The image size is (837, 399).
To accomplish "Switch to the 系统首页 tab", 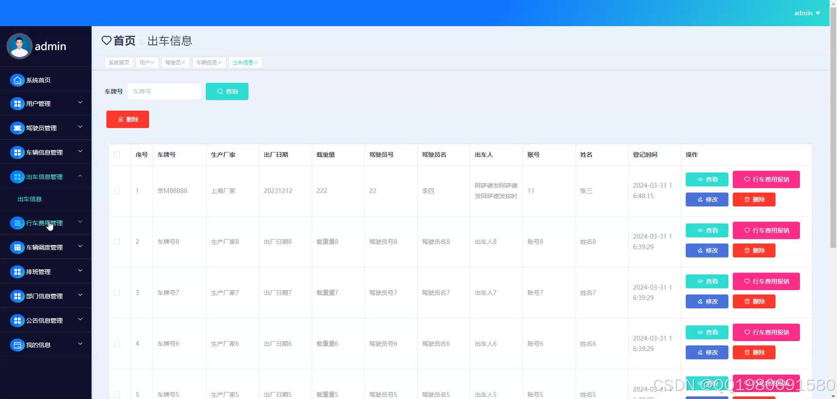I will 119,63.
